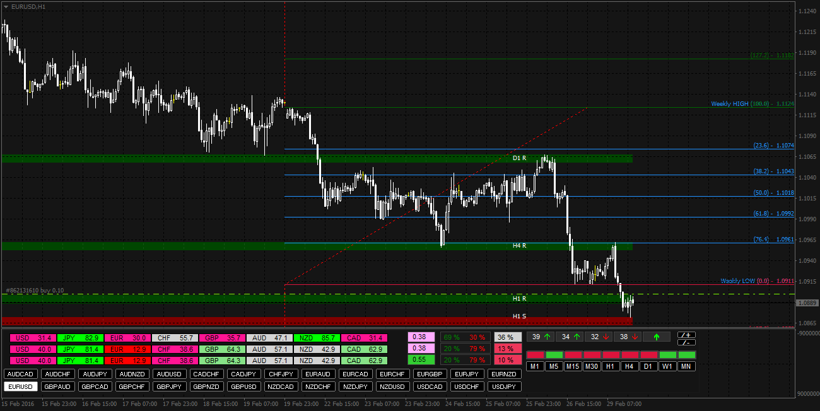Viewport: 820px width, 411px height.
Task: Click the 36 % grey box
Action: pos(508,337)
